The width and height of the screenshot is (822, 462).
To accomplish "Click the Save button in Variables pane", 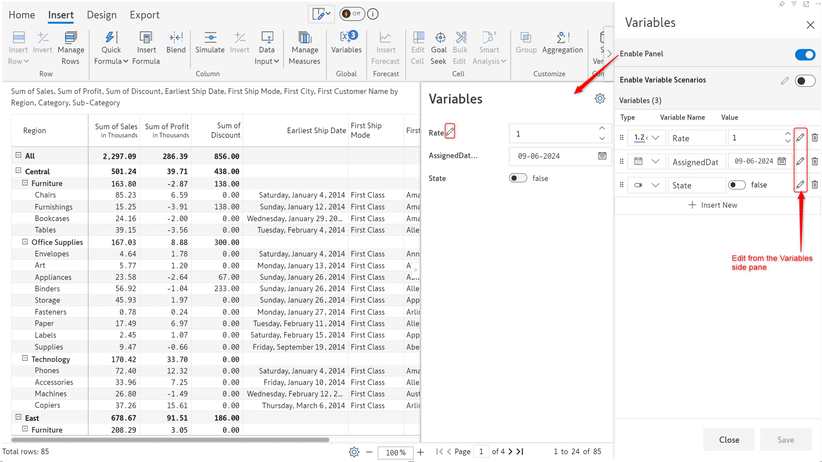I will (x=785, y=439).
